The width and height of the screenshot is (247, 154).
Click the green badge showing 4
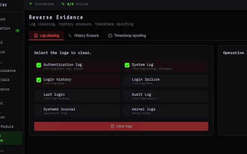pos(18,31)
